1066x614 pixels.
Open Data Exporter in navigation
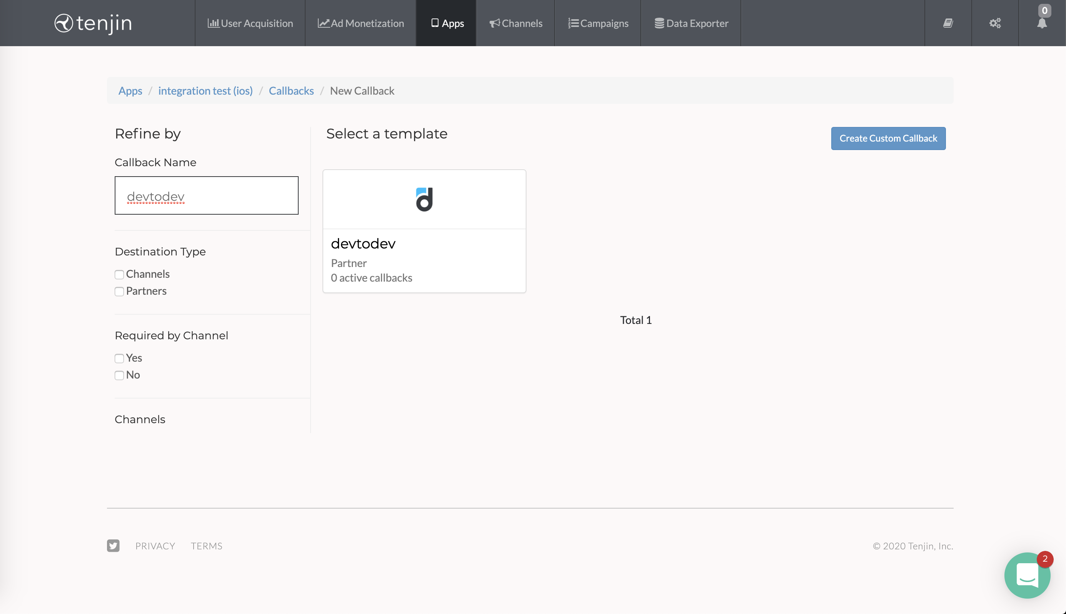pyautogui.click(x=691, y=23)
